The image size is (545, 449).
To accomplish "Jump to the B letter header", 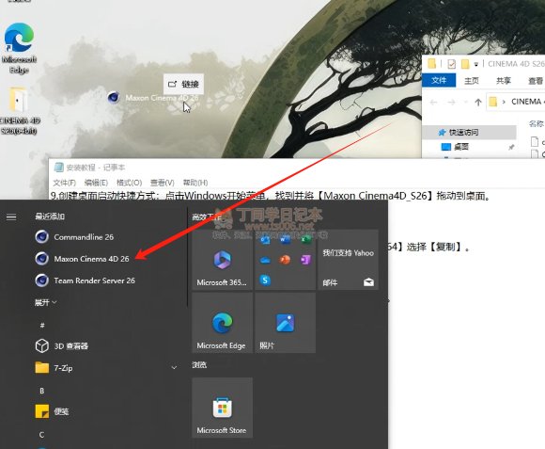I will (x=42, y=391).
